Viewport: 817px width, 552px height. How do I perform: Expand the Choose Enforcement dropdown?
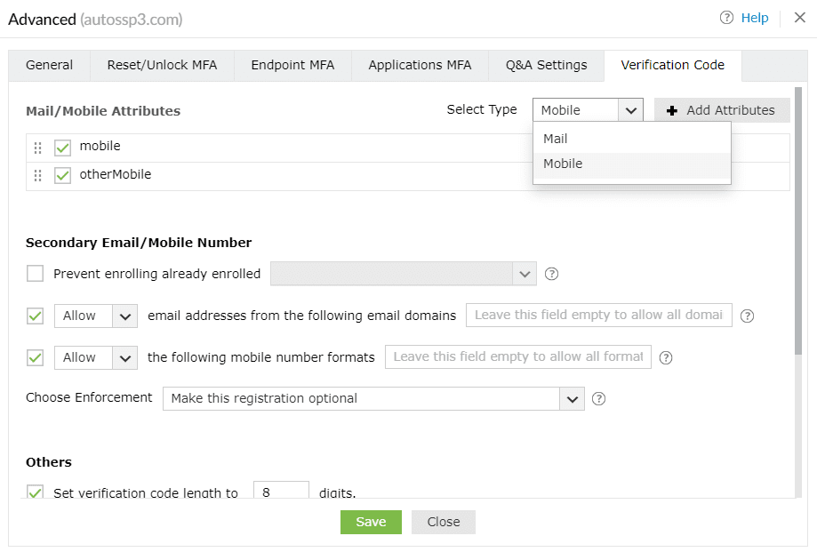[572, 399]
